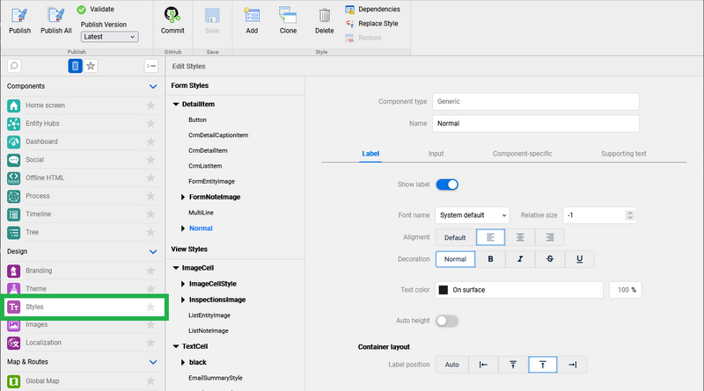Expand the InspectionsImage tree node

[183, 300]
